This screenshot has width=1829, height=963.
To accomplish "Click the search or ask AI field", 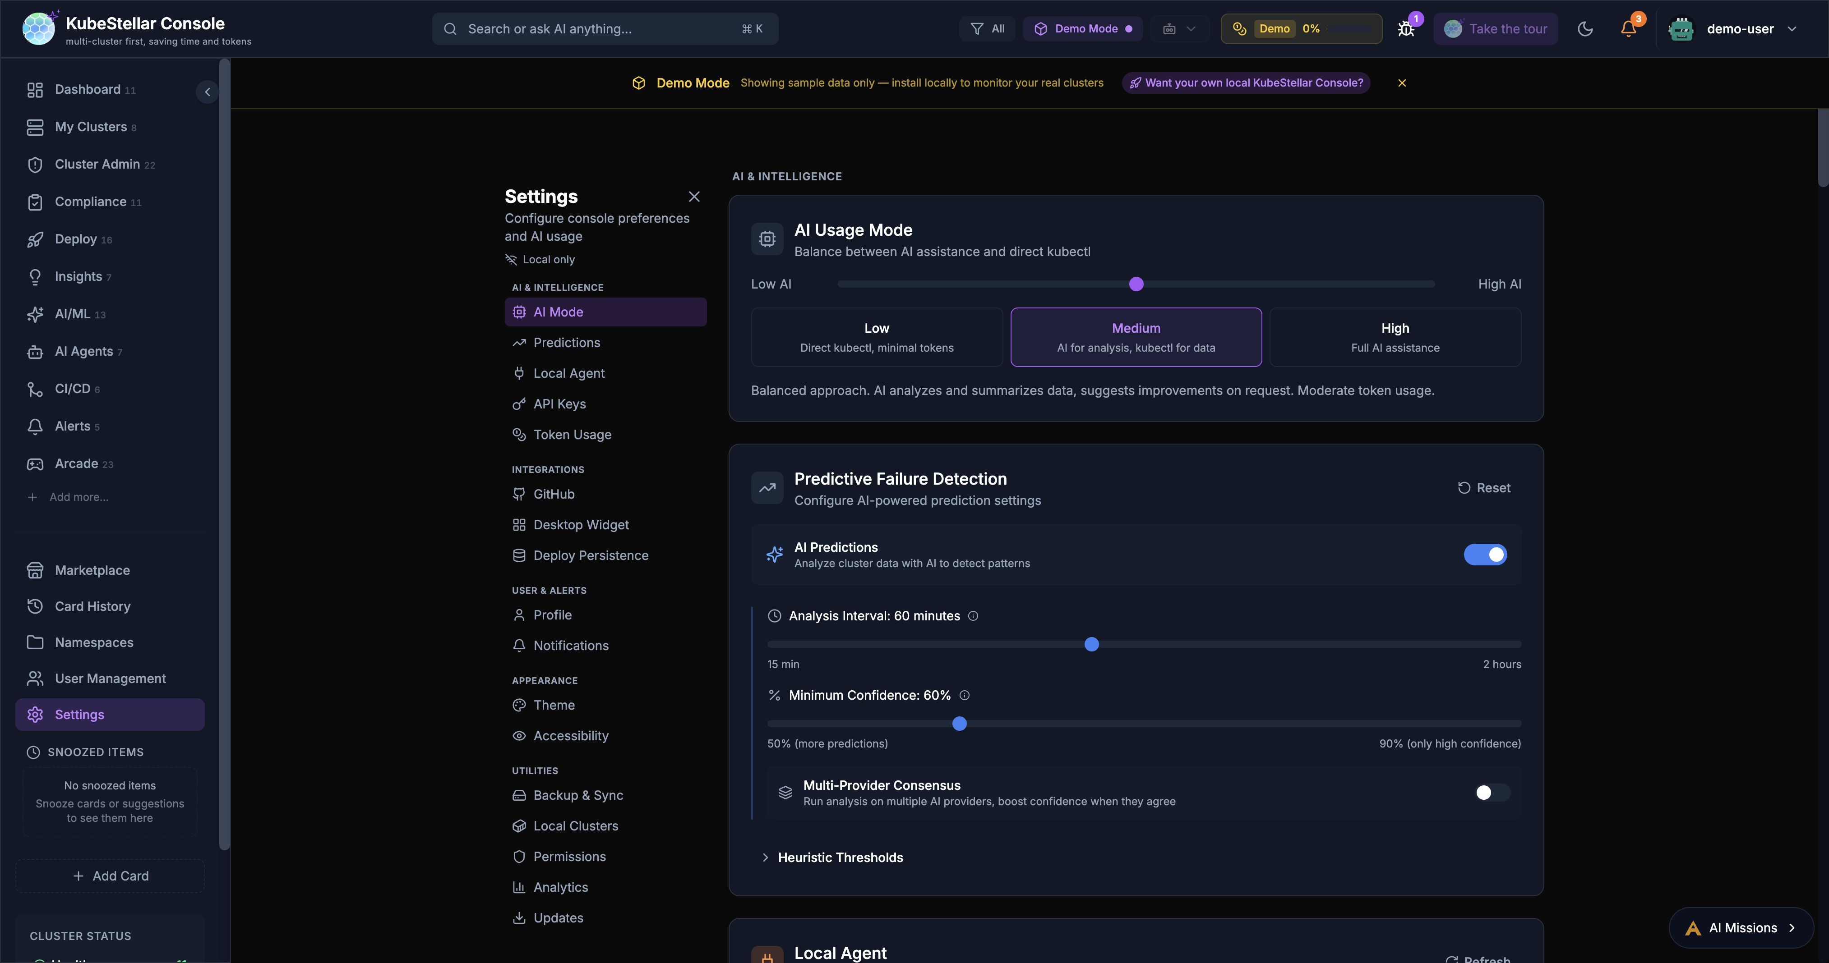I will 605,29.
